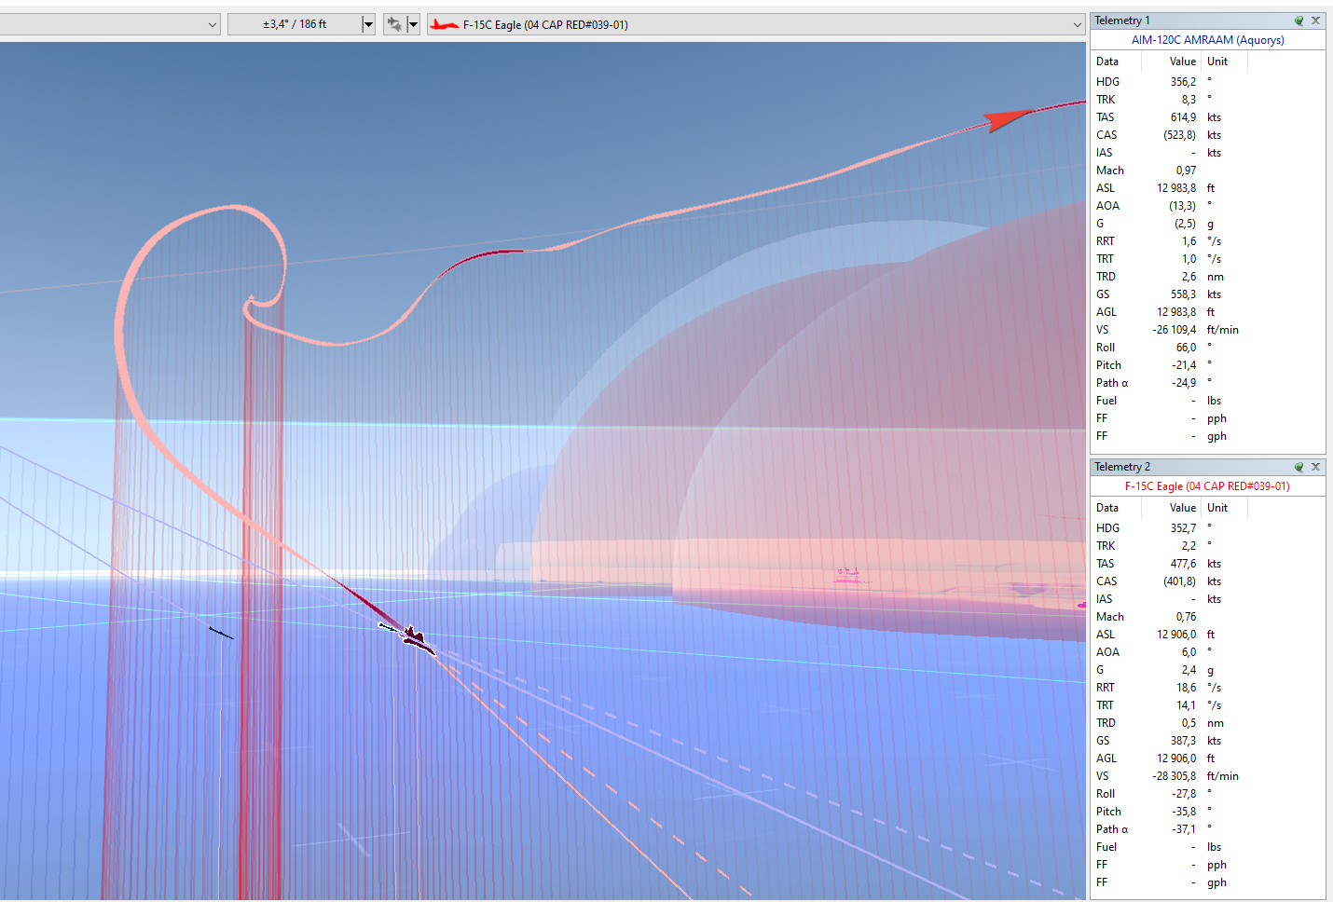Click VS value -26 109,4 in Telemetry 1
Screen dimensions: 1333x902
(1175, 330)
